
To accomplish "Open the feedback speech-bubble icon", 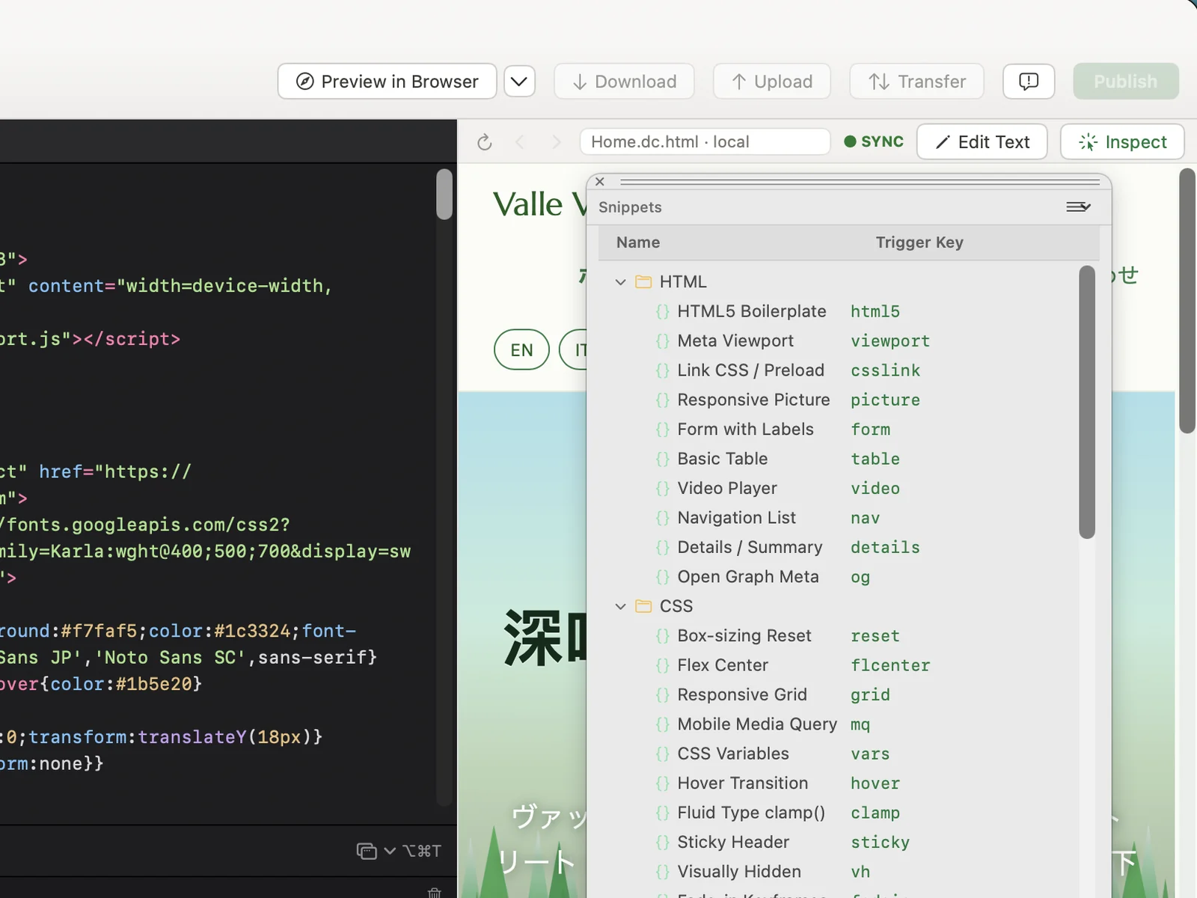I will click(x=1029, y=82).
